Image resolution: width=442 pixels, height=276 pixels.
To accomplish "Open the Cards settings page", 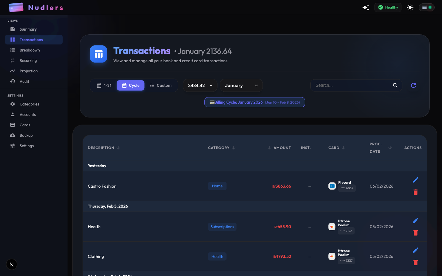I will (25, 125).
